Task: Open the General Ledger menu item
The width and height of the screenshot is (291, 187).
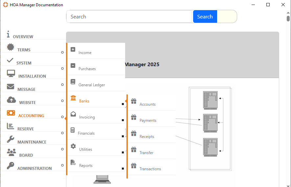Action: click(x=92, y=85)
